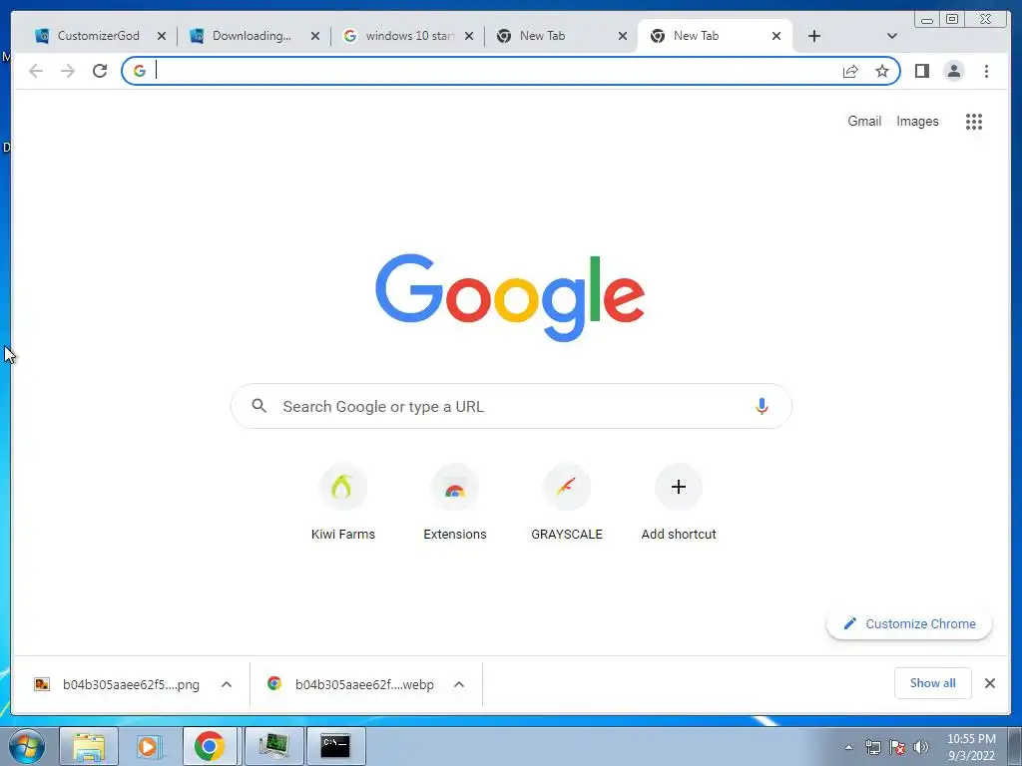Start voice search with microphone

point(762,406)
